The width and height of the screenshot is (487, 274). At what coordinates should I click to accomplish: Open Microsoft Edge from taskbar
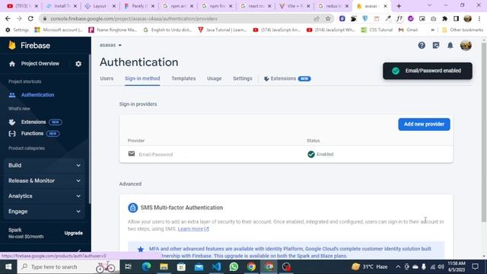[x=146, y=266]
